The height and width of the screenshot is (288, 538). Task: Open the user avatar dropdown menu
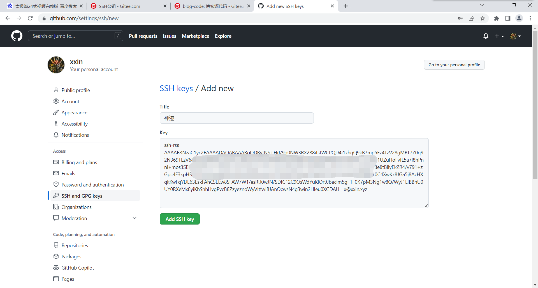point(515,36)
